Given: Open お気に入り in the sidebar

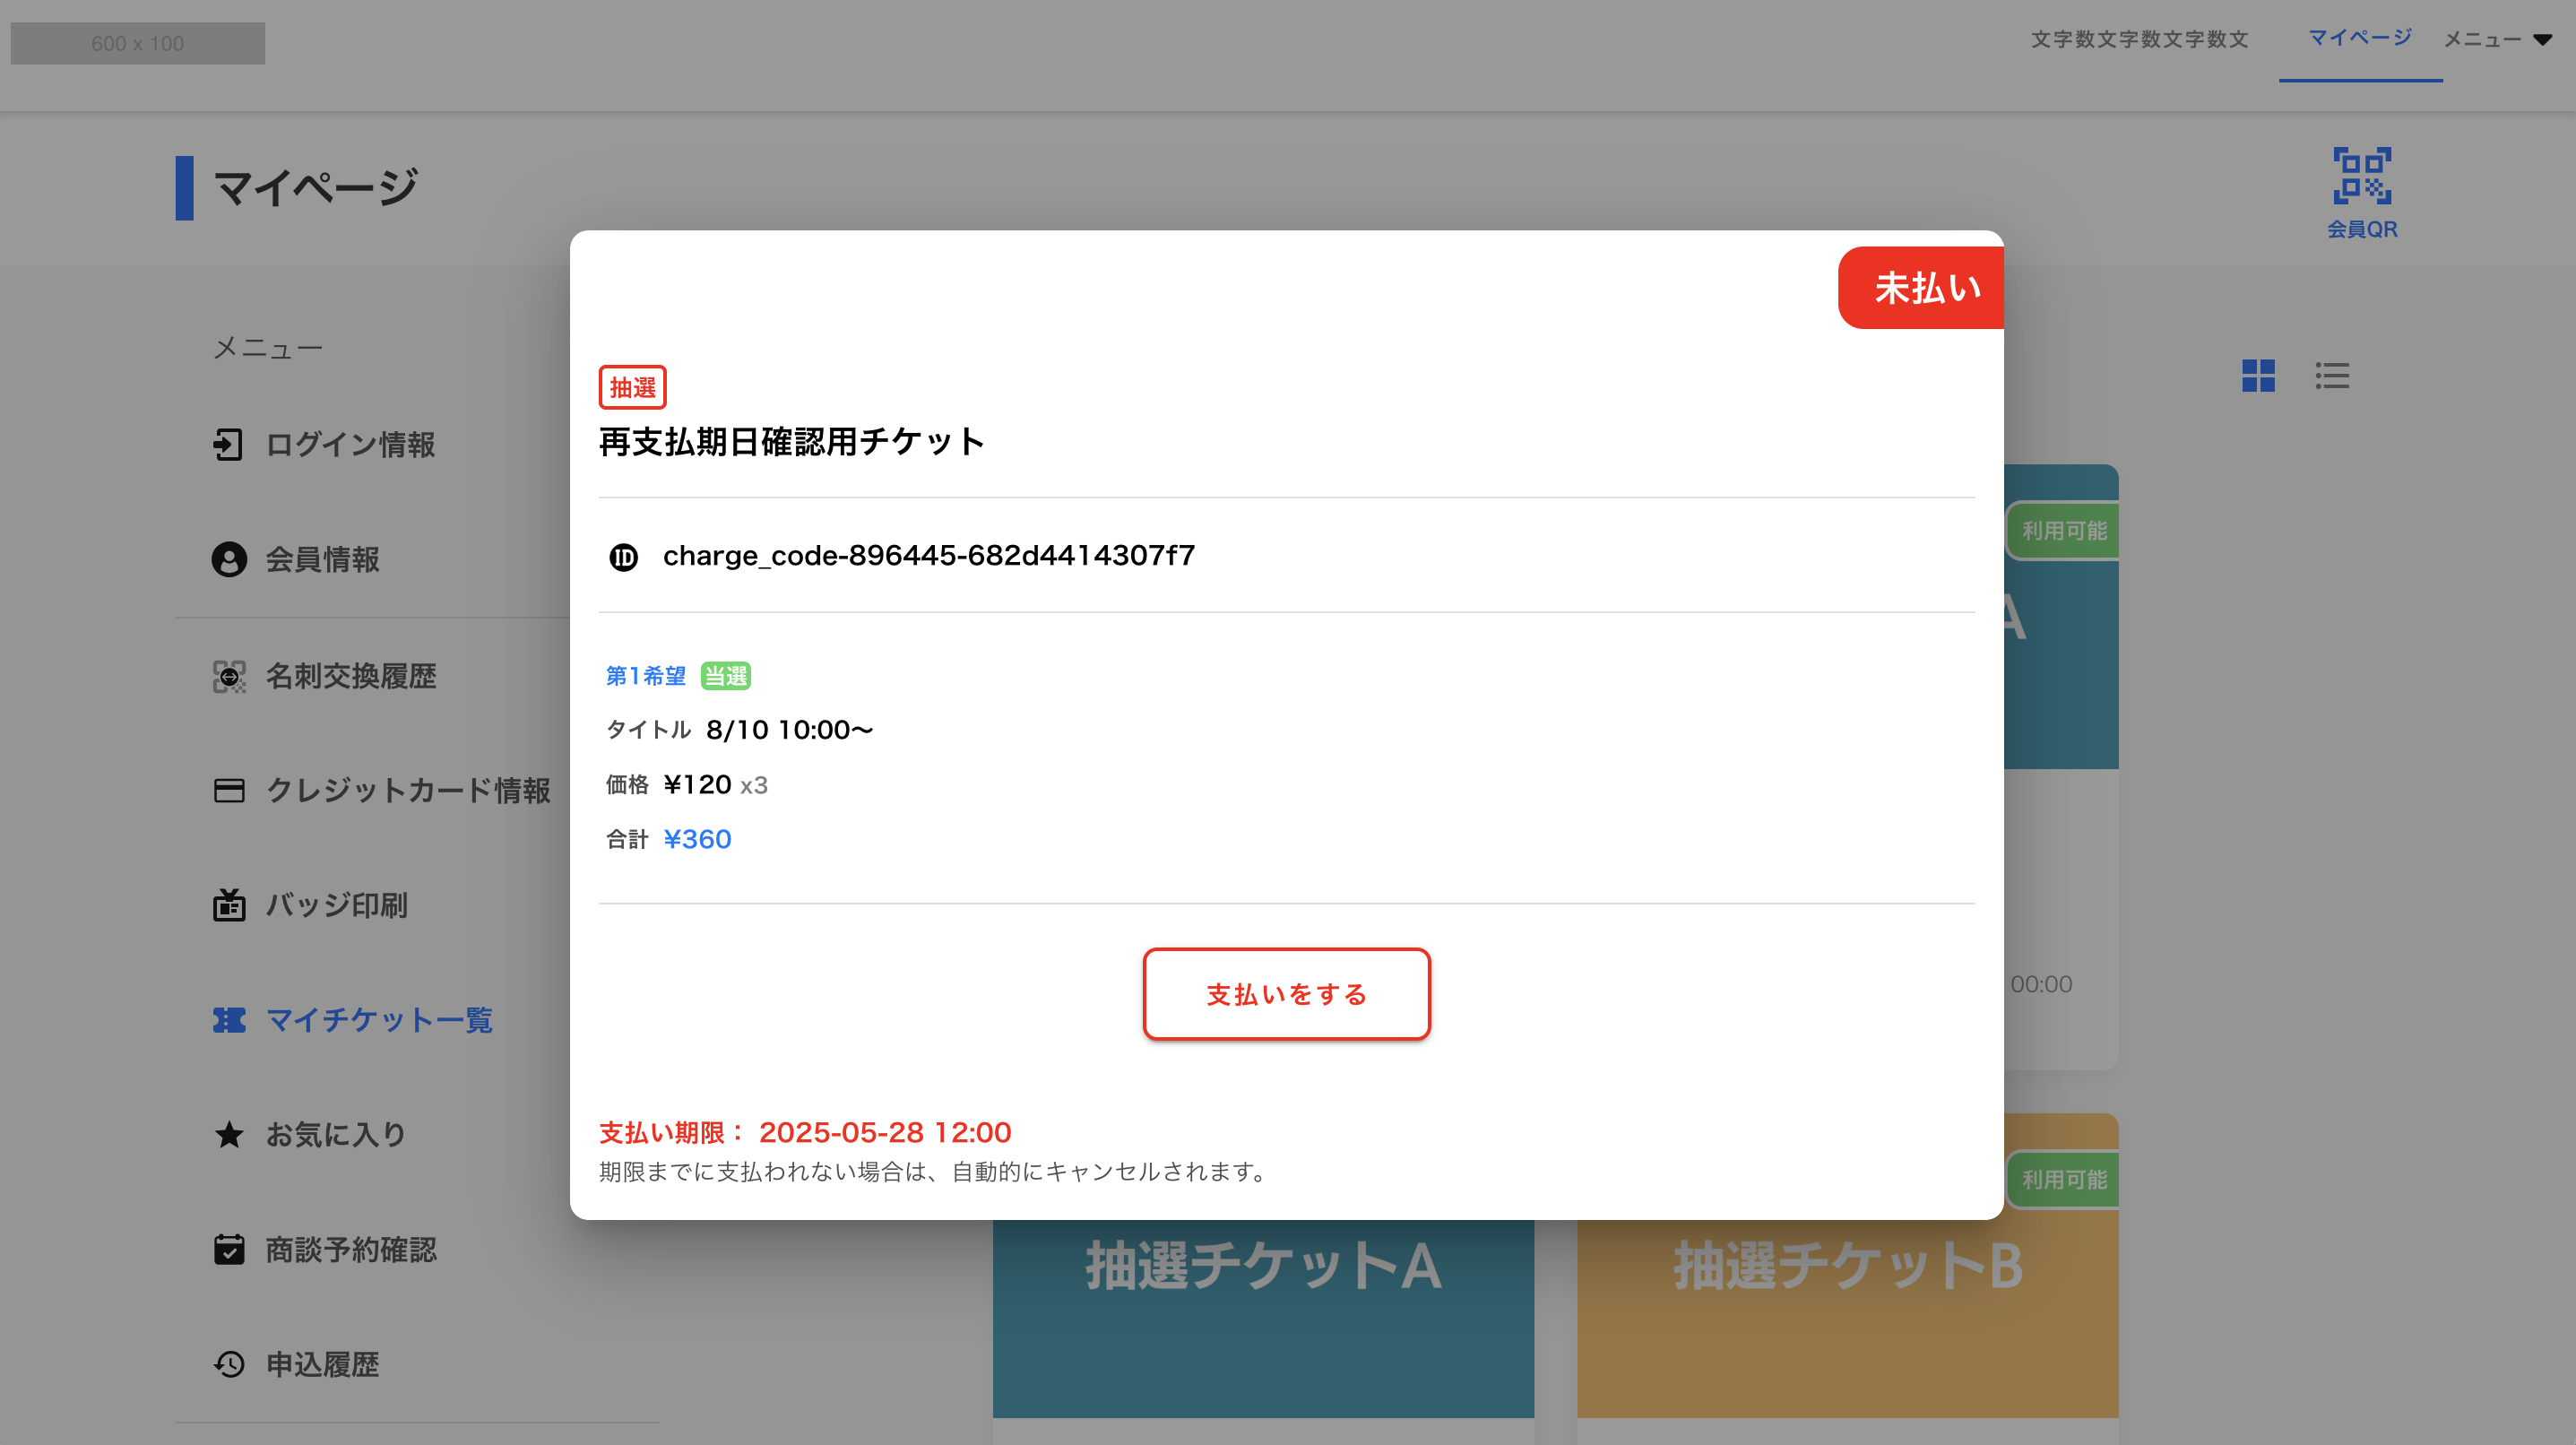Looking at the screenshot, I should point(336,1134).
